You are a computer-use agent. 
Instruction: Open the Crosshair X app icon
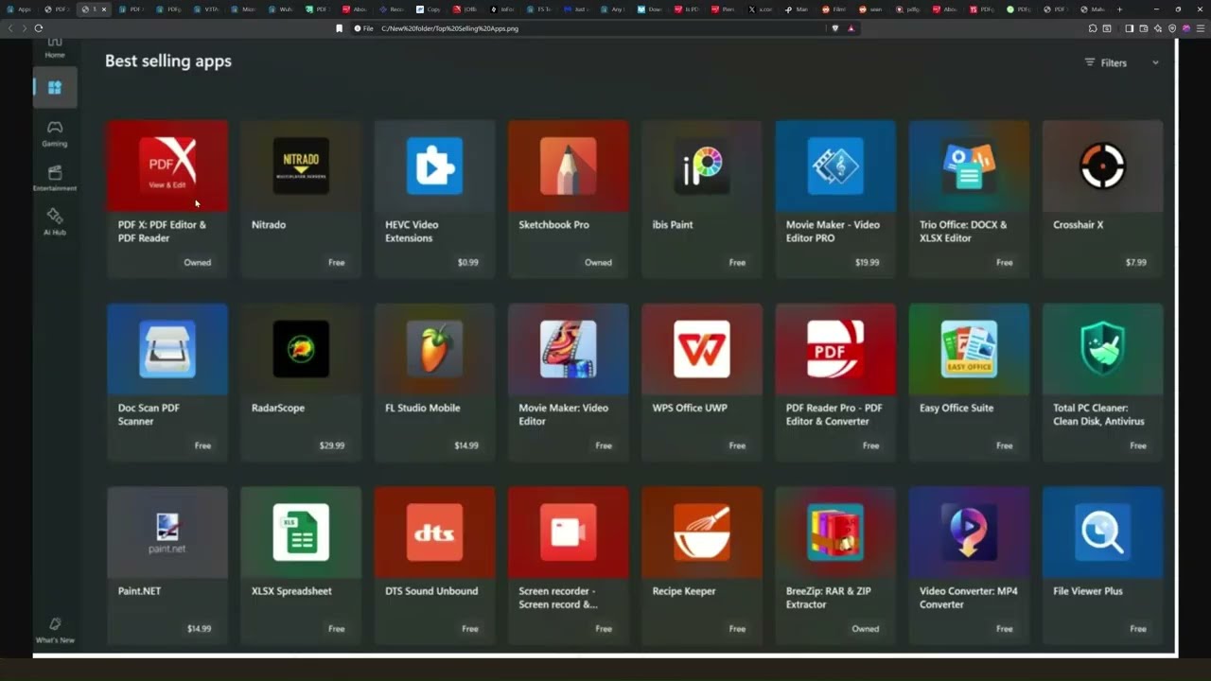[x=1102, y=166]
